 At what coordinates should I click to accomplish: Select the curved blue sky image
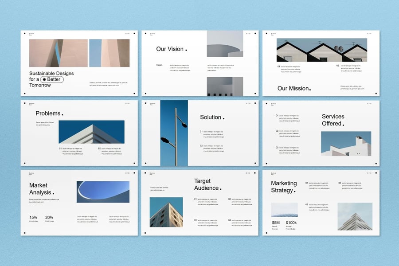(103, 192)
